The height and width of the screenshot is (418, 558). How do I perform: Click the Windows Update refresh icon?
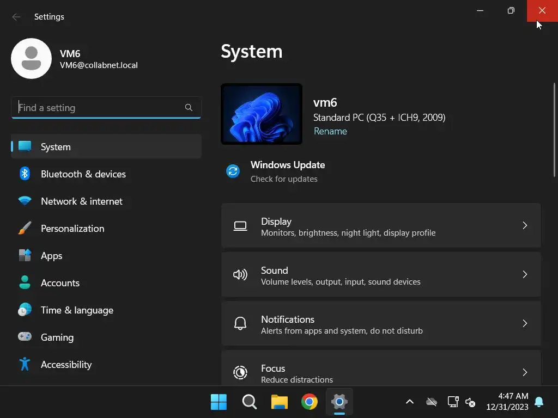click(233, 171)
